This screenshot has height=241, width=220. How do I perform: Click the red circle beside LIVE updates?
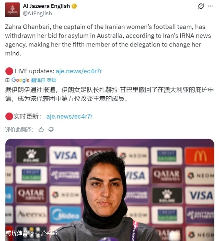coord(9,71)
